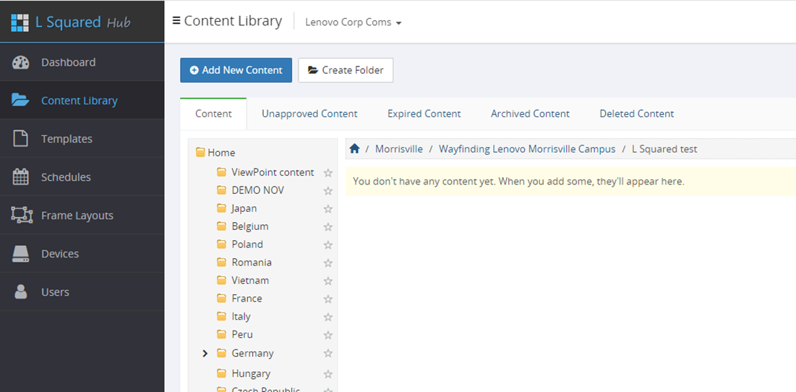This screenshot has width=796, height=392.
Task: Click the L Squared Hub logo icon
Action: 20,22
